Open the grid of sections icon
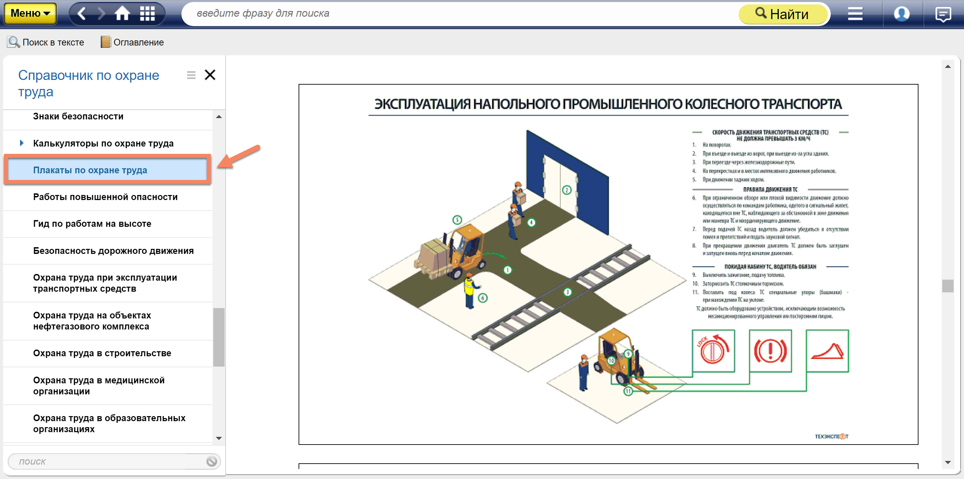The width and height of the screenshot is (964, 479). click(147, 14)
